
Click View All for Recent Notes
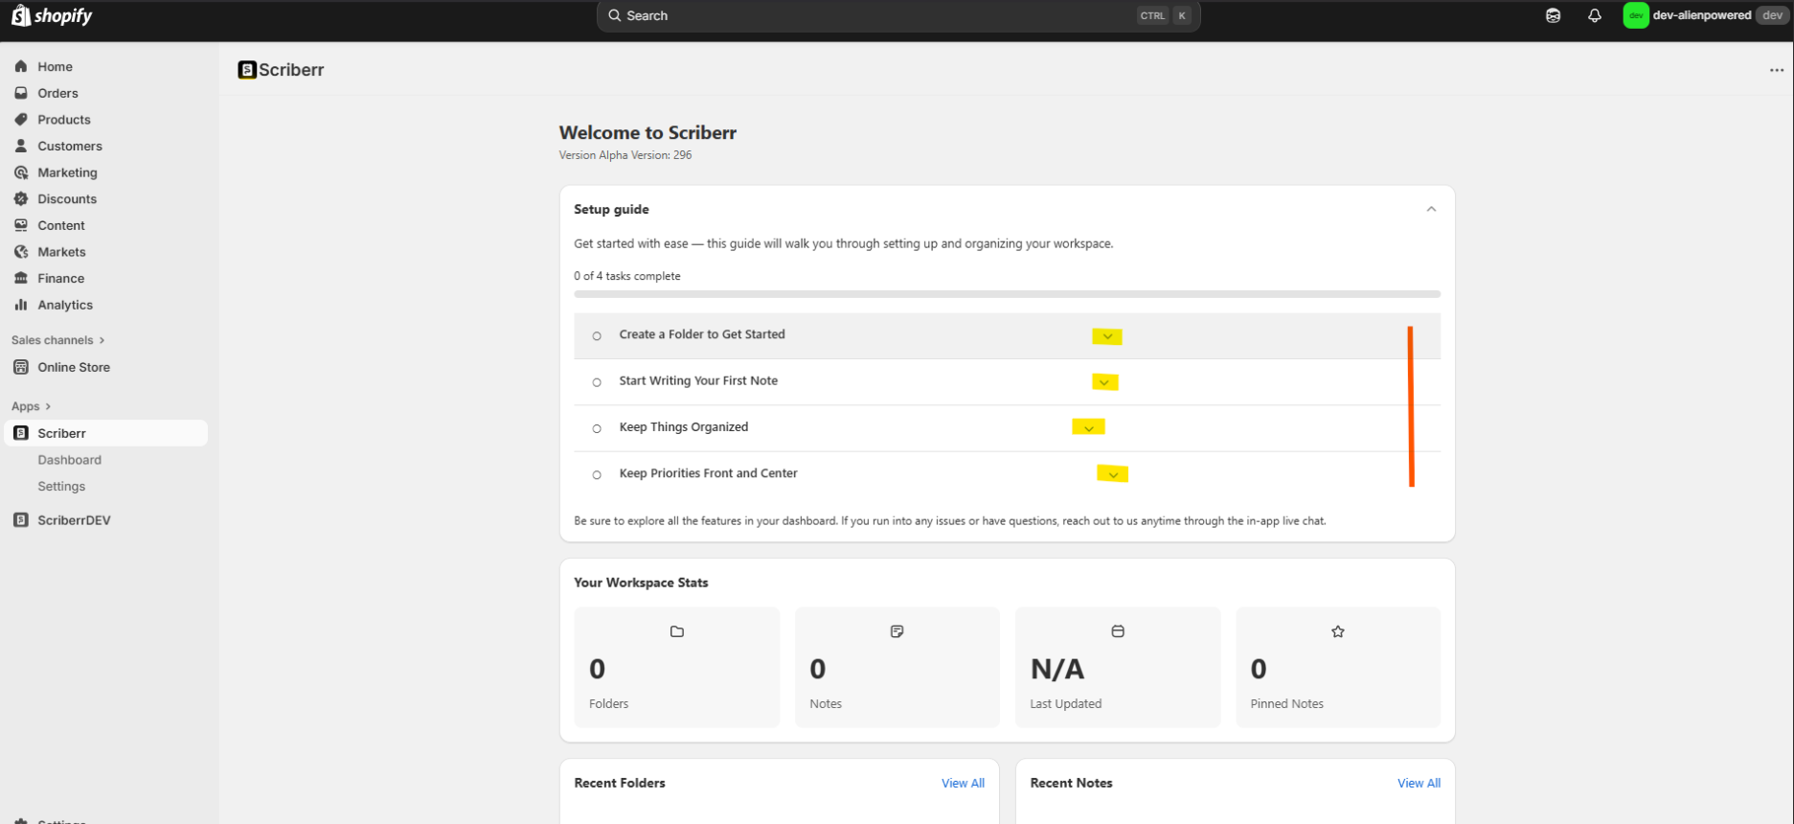tap(1419, 783)
